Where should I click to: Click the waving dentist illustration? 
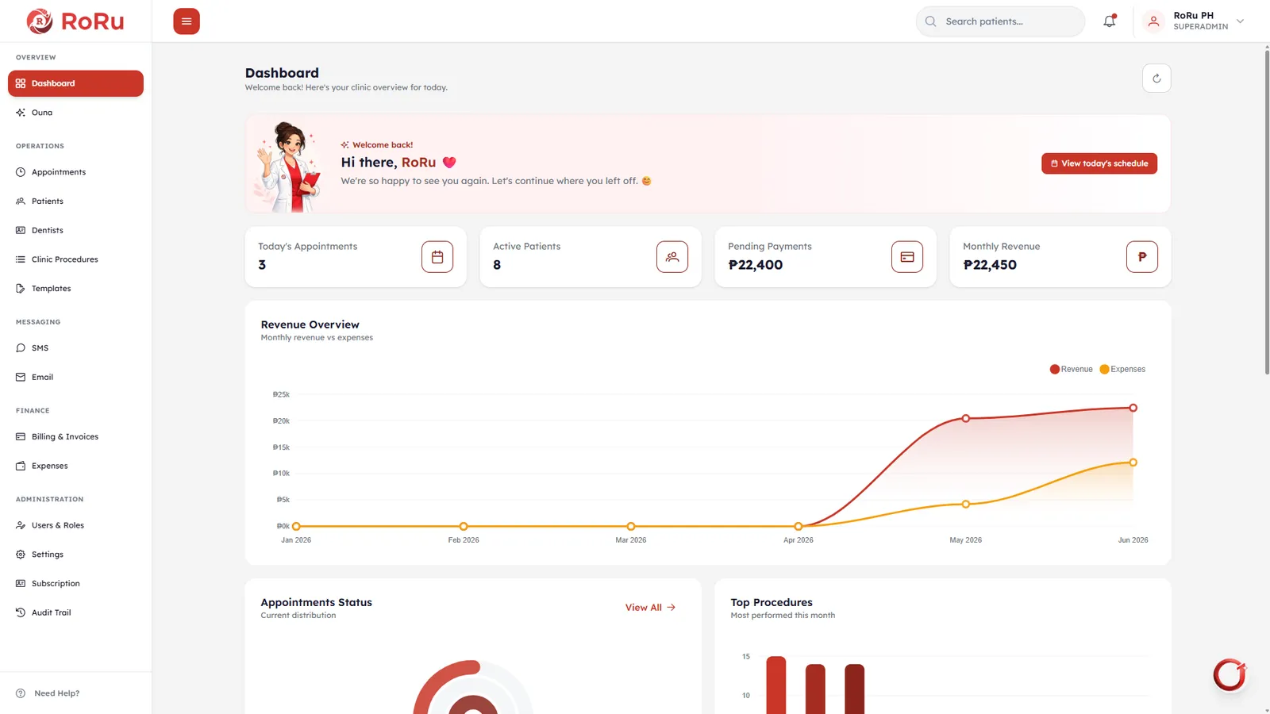(x=289, y=167)
